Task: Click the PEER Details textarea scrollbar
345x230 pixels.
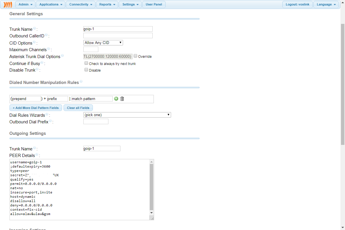Action: pos(152,186)
